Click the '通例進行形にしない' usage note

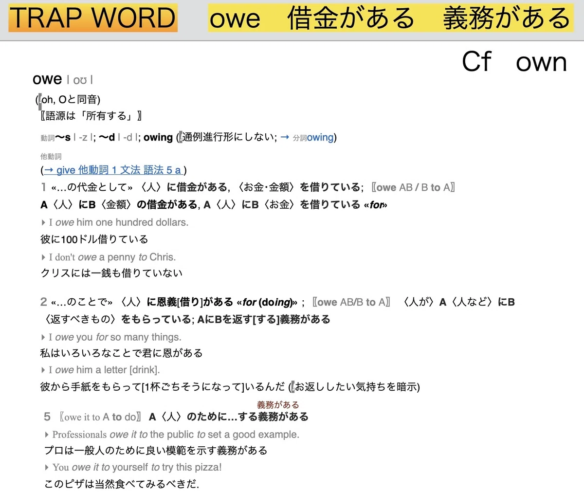229,137
